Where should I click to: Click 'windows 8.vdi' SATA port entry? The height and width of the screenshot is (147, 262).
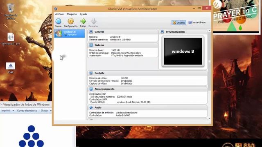(x=133, y=102)
